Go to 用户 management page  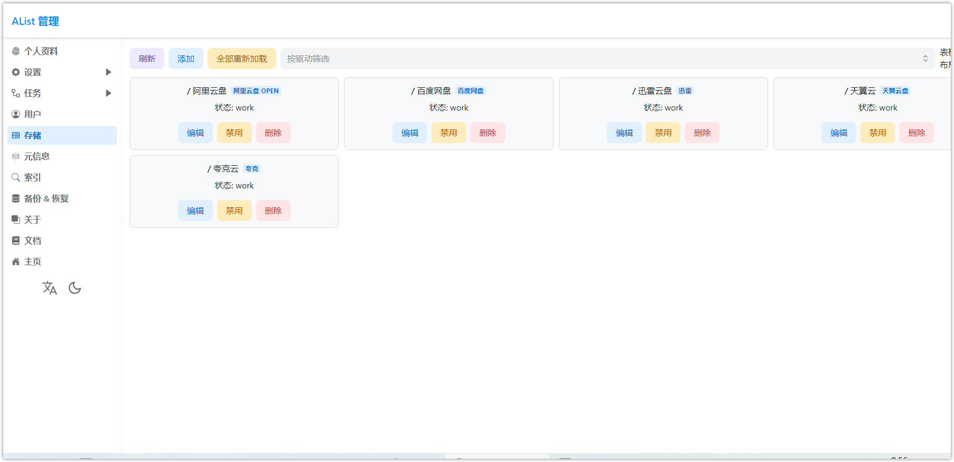tap(62, 114)
